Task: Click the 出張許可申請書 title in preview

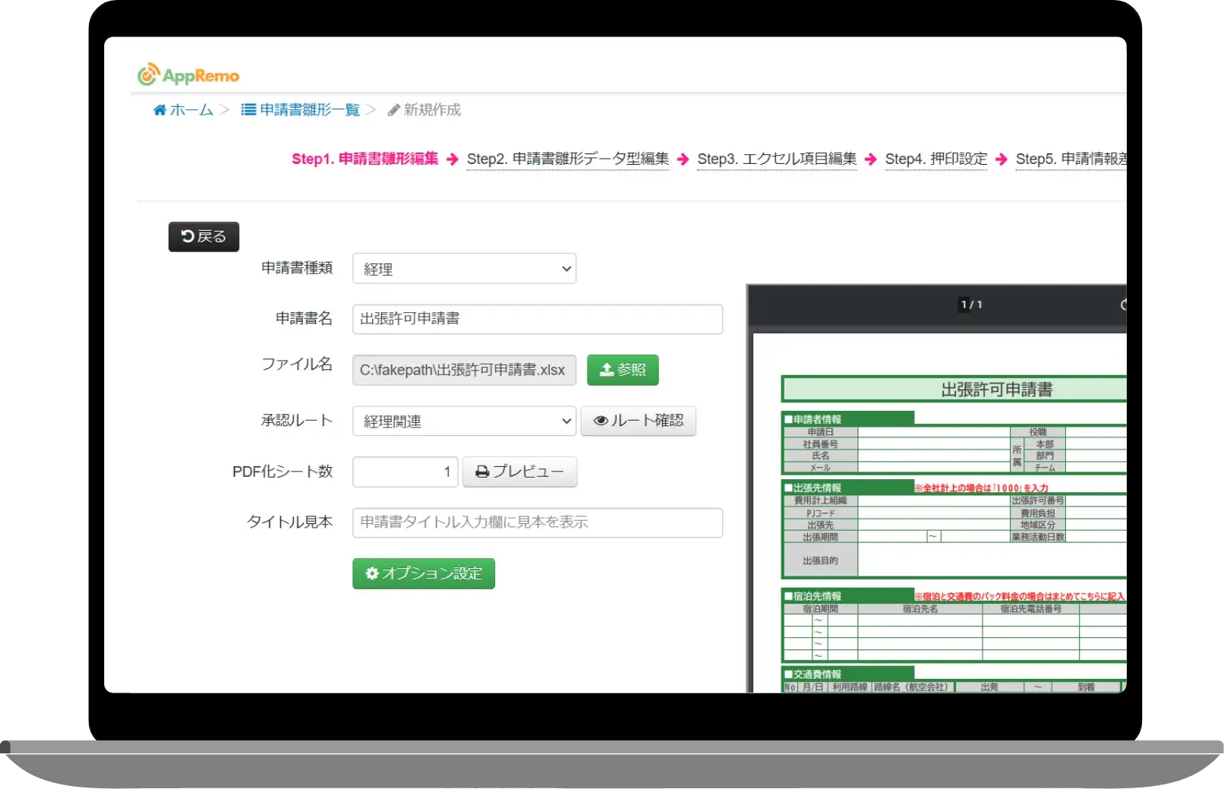Action: point(997,390)
